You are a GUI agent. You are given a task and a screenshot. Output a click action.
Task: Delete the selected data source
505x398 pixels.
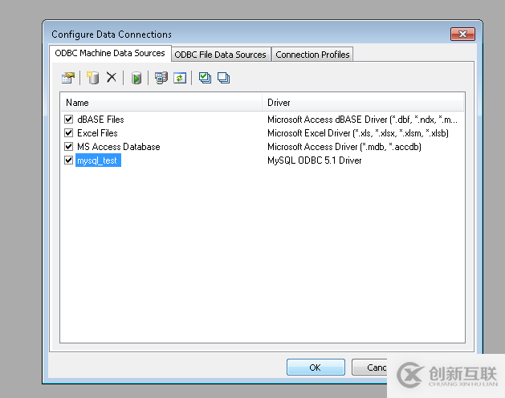pyautogui.click(x=112, y=77)
